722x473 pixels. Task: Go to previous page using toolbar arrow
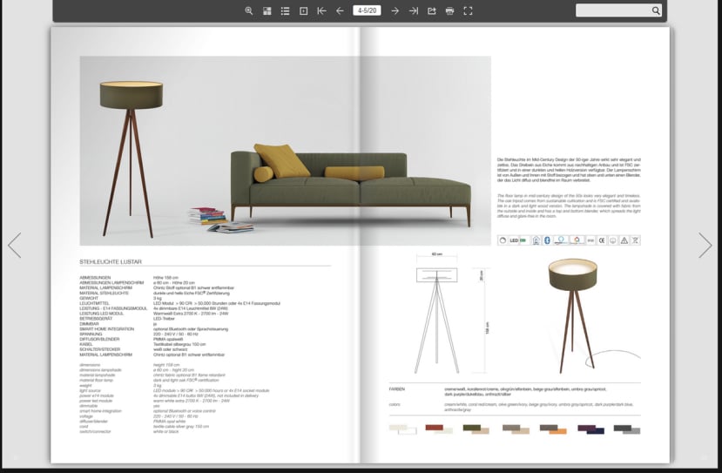point(340,11)
